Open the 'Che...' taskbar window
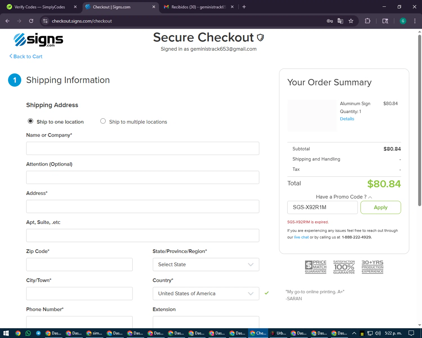The height and width of the screenshot is (338, 422). coord(258,333)
